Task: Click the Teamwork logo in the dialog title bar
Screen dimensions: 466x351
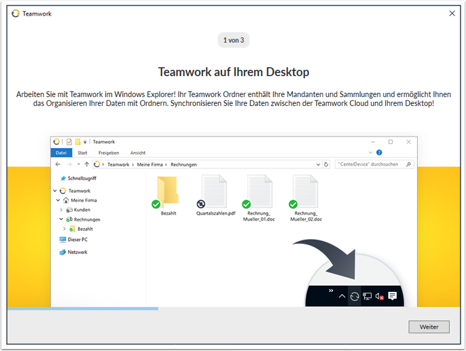Action: coord(16,14)
